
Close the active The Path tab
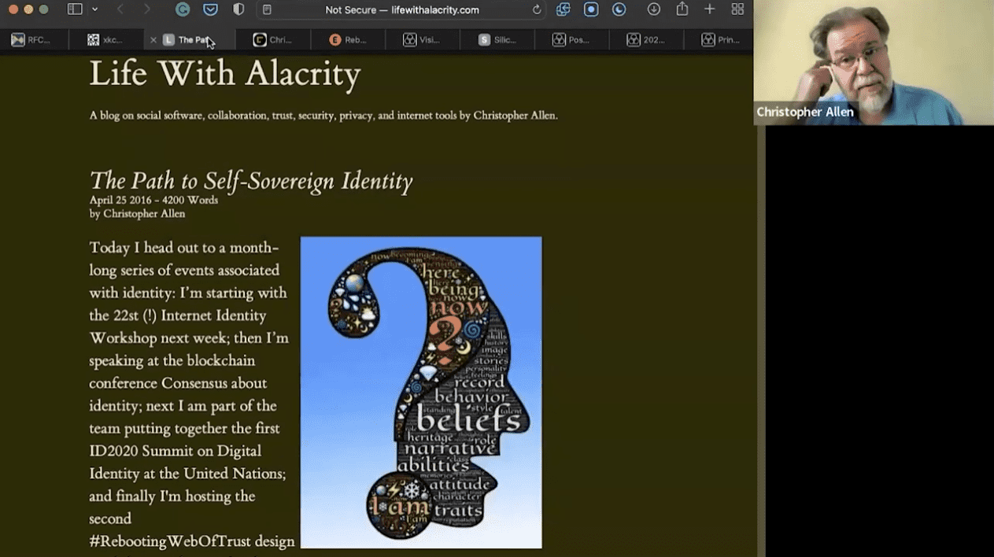153,39
